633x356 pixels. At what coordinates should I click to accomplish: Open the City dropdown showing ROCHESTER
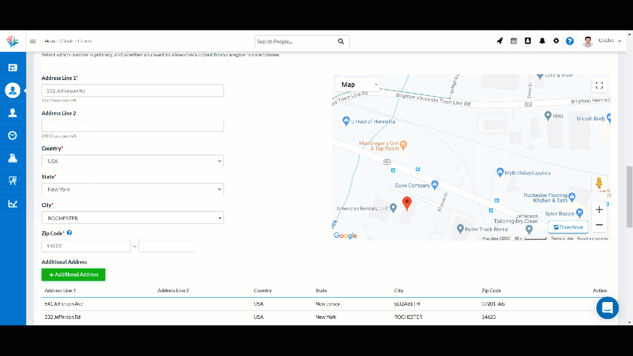click(133, 218)
